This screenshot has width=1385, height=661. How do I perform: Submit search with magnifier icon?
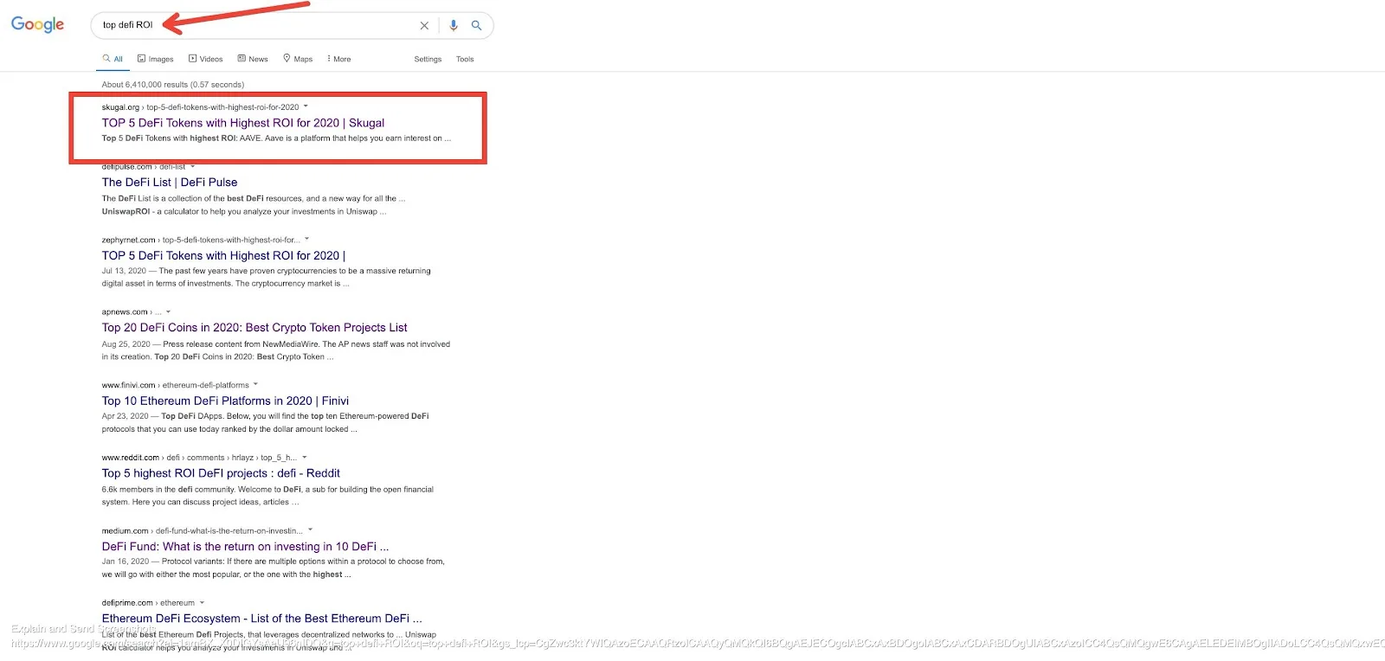point(476,25)
